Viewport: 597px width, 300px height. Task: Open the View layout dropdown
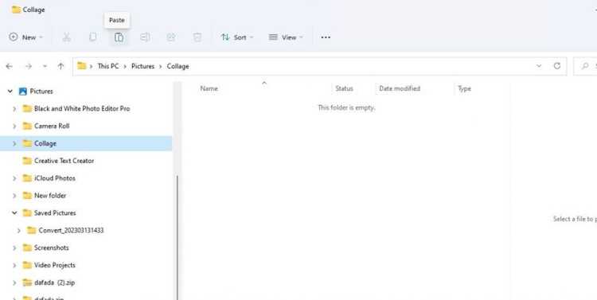click(x=286, y=37)
